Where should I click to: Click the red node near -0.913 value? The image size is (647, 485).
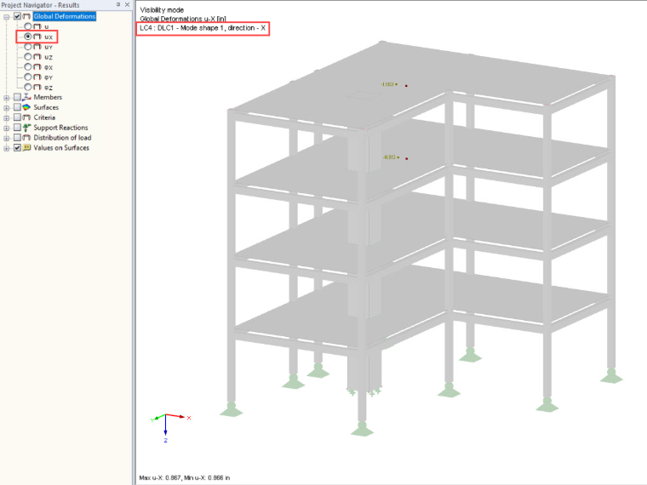pyautogui.click(x=406, y=158)
